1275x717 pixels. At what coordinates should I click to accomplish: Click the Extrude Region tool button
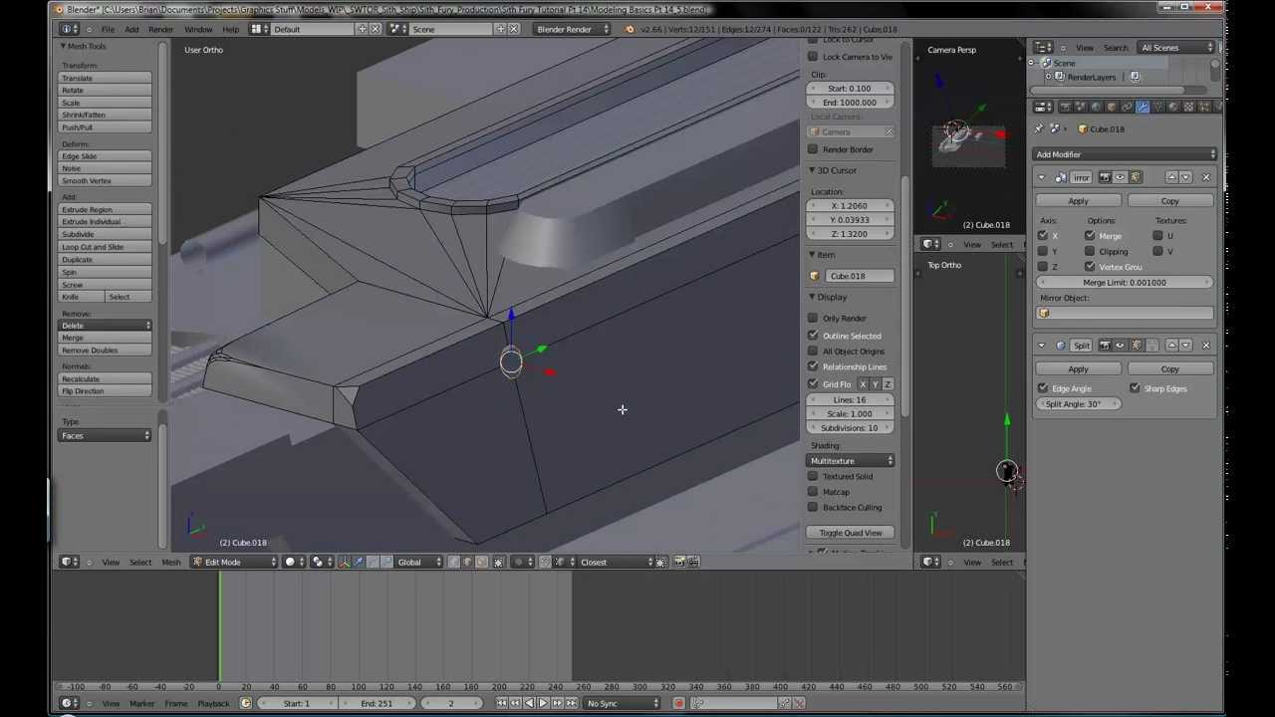tap(106, 210)
